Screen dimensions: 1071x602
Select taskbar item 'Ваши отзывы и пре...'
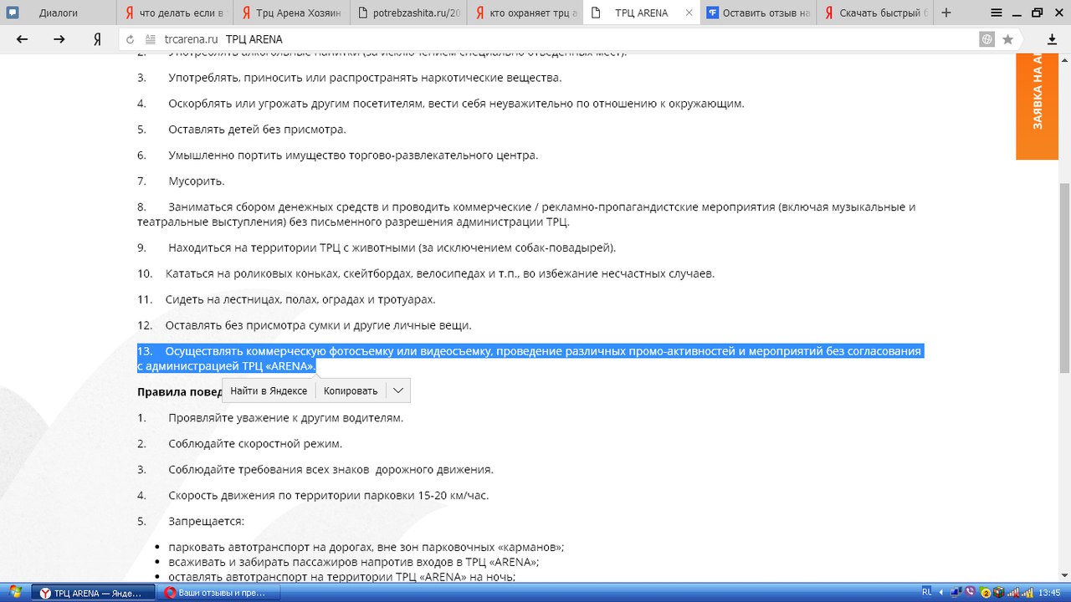point(219,593)
